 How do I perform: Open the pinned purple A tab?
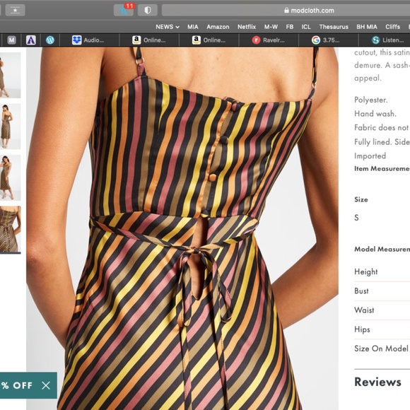coord(31,40)
